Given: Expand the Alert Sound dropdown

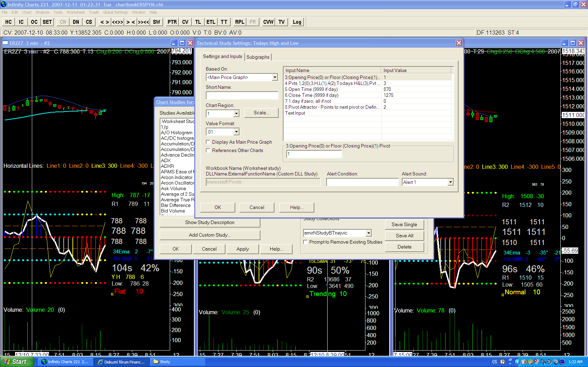Looking at the screenshot, I should click(x=450, y=182).
